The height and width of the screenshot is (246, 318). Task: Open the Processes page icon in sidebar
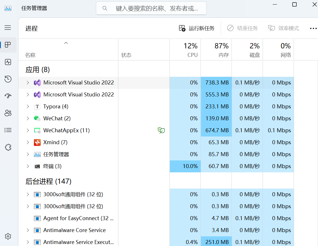8,45
